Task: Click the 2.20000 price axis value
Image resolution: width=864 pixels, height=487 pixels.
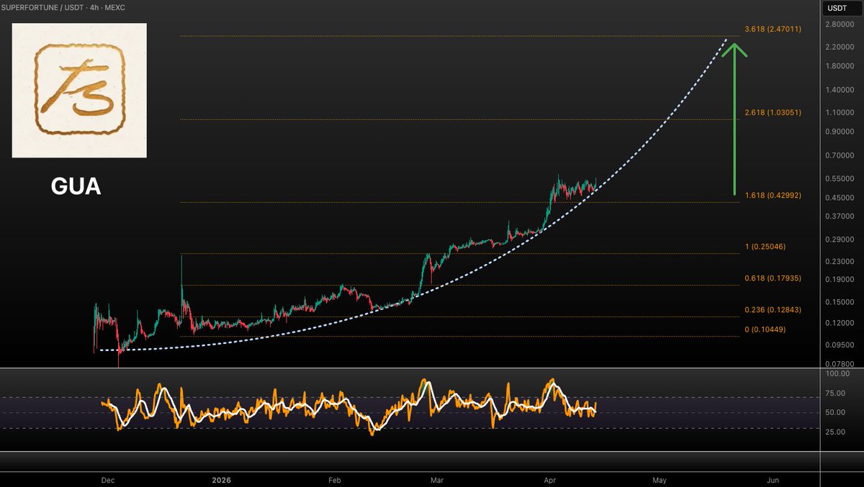Action: click(x=840, y=47)
